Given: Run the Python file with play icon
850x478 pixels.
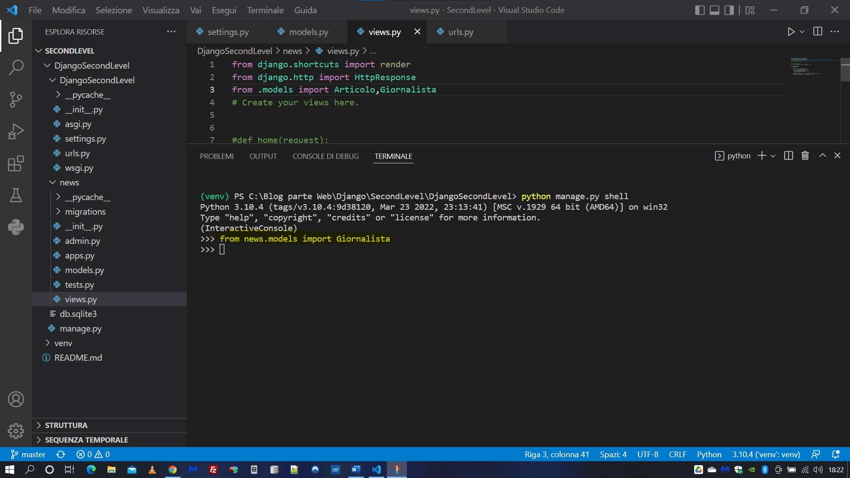Looking at the screenshot, I should tap(791, 32).
